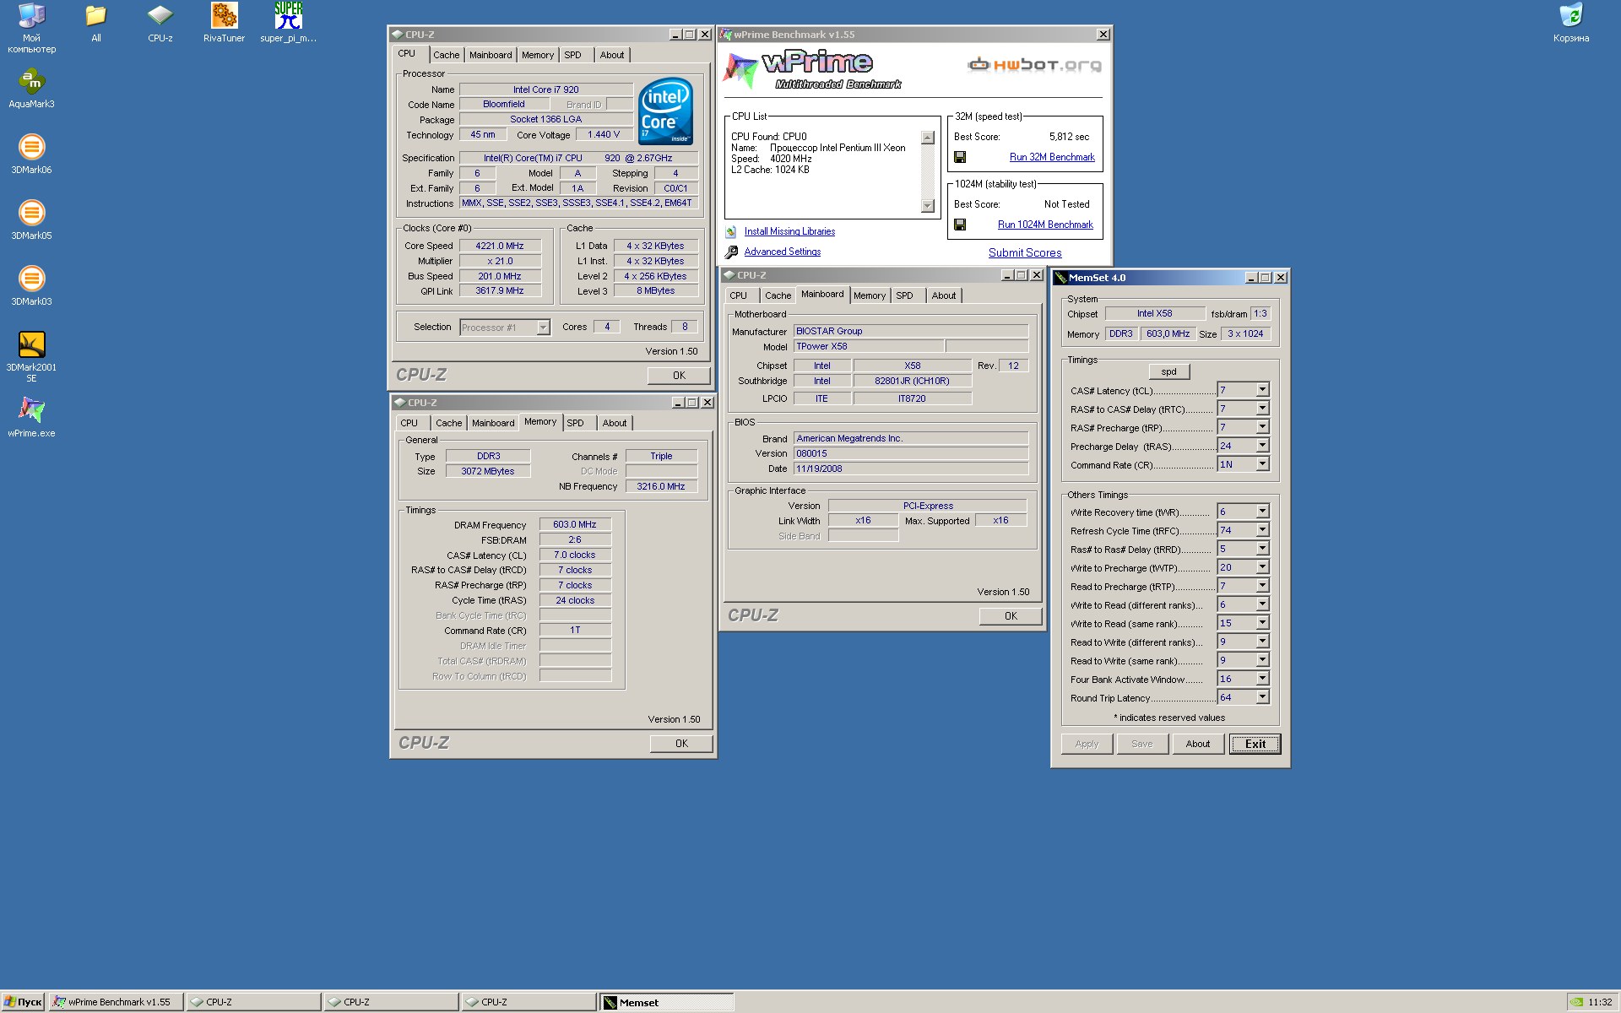Launch AquaMark3 from the desktop

pos(32,89)
